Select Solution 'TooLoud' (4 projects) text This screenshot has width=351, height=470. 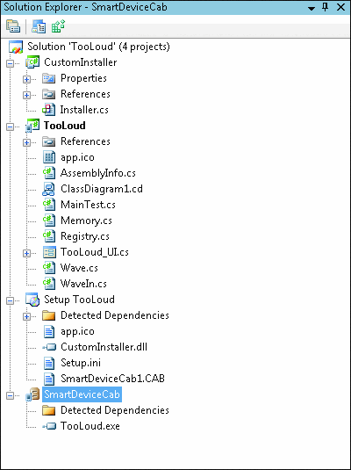point(98,47)
